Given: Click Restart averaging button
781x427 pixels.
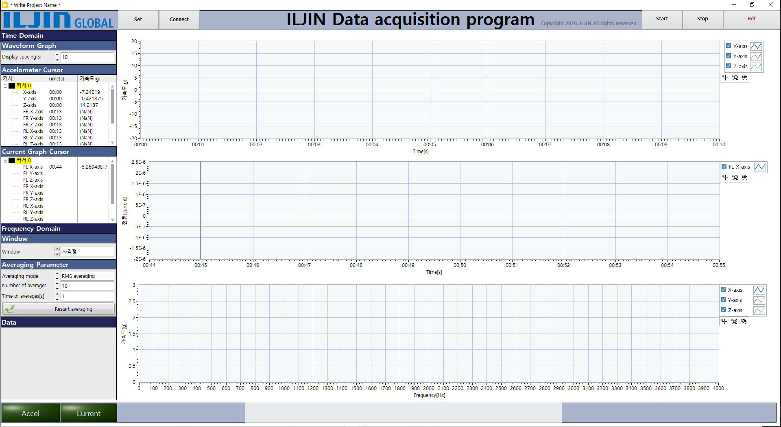Looking at the screenshot, I should (x=59, y=309).
